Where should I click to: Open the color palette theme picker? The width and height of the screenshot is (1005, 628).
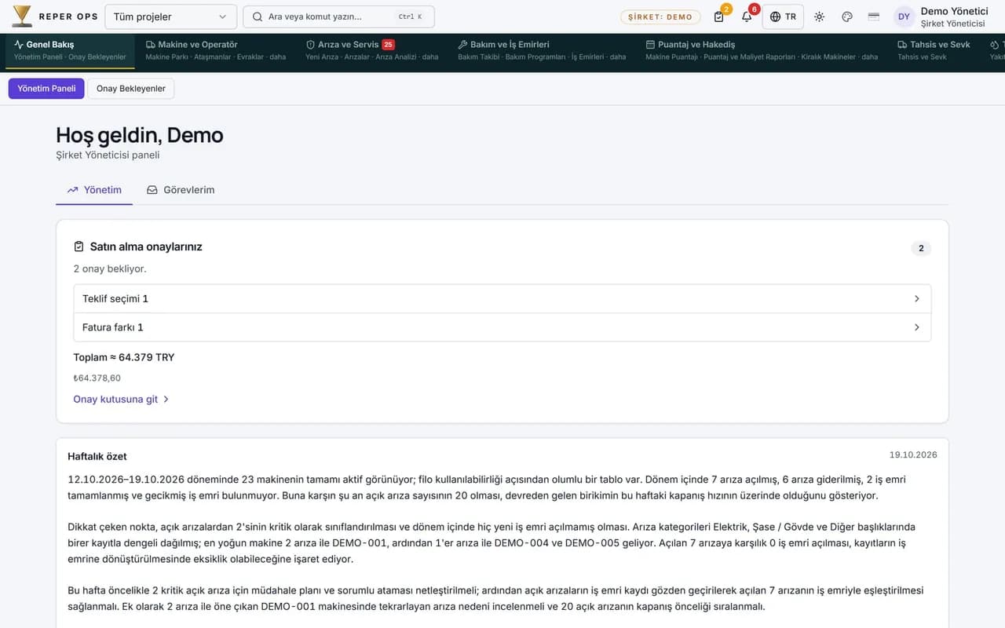tap(847, 16)
